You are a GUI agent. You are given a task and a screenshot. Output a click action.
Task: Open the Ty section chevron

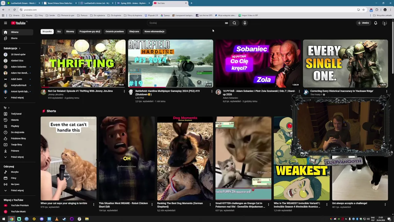(x=9, y=108)
